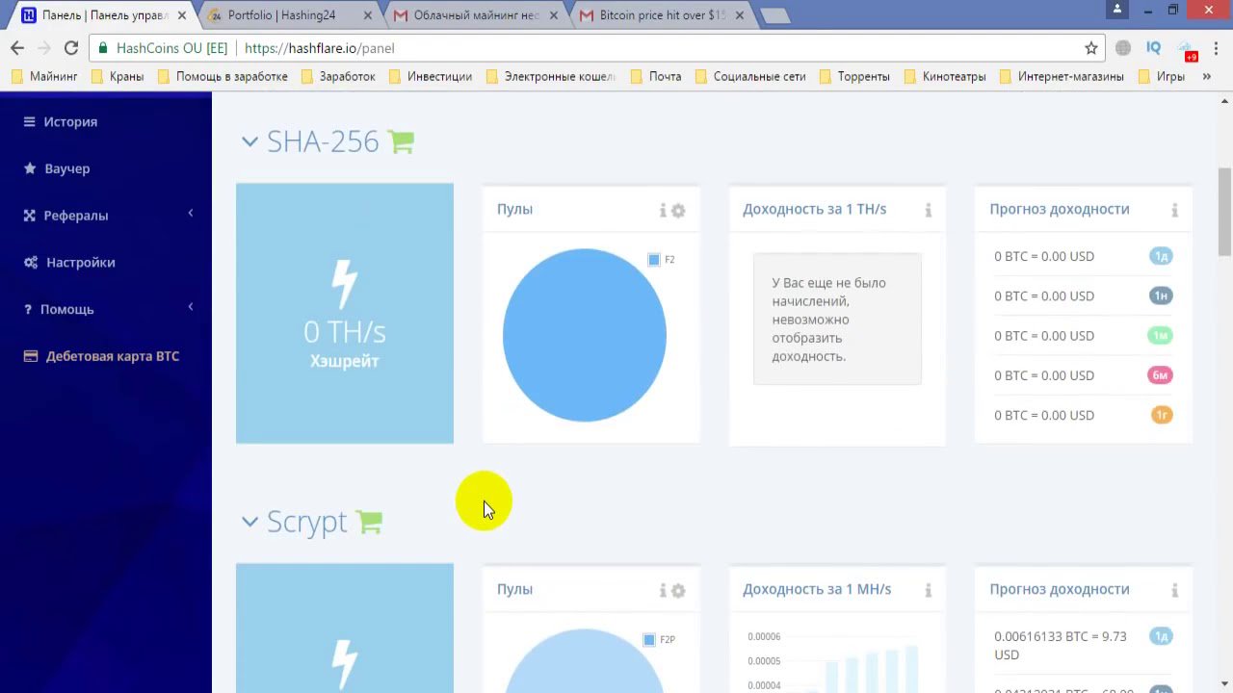Open the Scrypt Пулы info icon
Image resolution: width=1233 pixels, height=693 pixels.
point(663,590)
